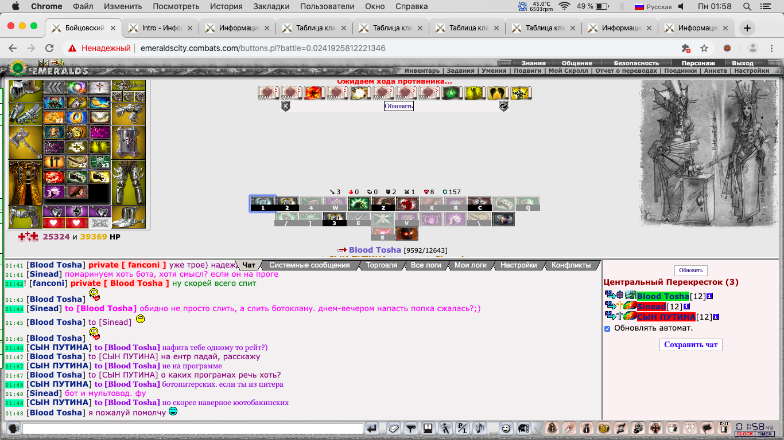The height and width of the screenshot is (440, 784).
Task: Click the gray refresh shield icon
Action: [x=503, y=106]
